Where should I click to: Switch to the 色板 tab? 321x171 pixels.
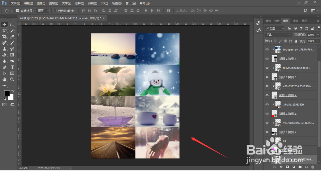277,21
